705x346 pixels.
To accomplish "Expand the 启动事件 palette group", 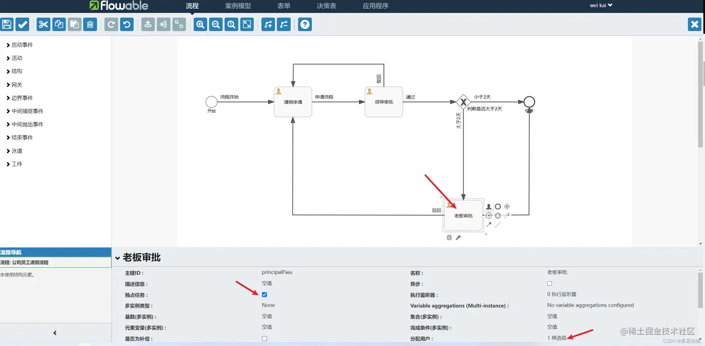I will [x=20, y=45].
